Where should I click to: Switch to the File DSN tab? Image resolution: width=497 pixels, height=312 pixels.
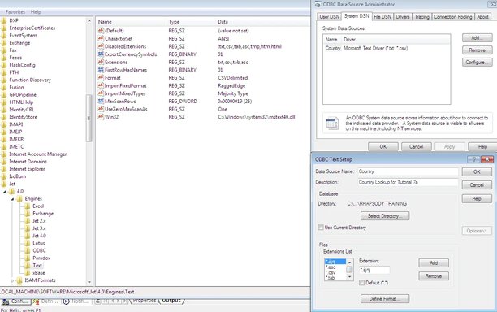click(x=382, y=17)
